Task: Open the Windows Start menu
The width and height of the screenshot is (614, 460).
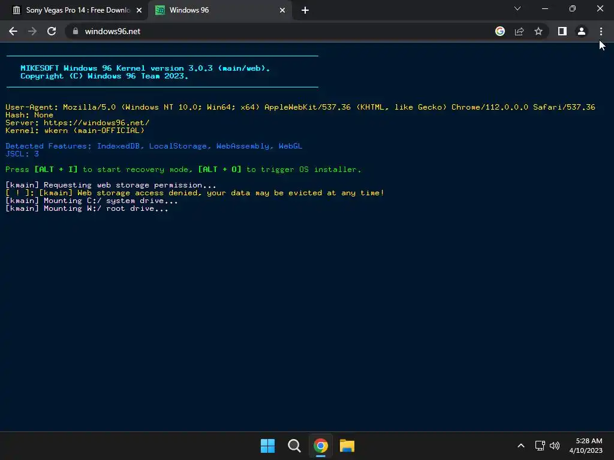Action: (268, 446)
